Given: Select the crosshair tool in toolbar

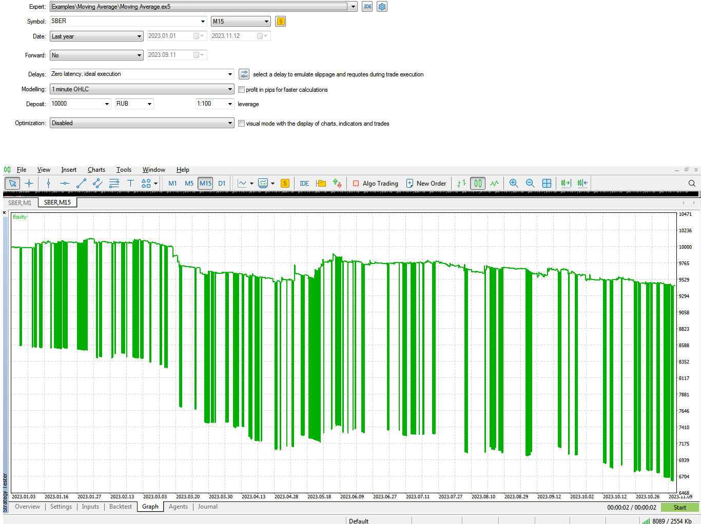Looking at the screenshot, I should pyautogui.click(x=29, y=184).
